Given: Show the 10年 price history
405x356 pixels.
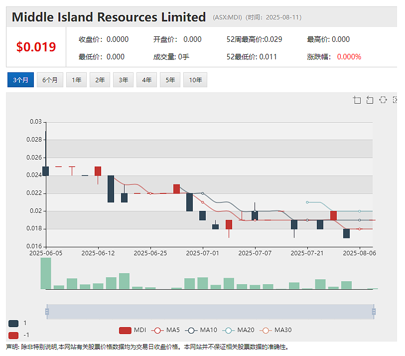Looking at the screenshot, I should tap(195, 80).
